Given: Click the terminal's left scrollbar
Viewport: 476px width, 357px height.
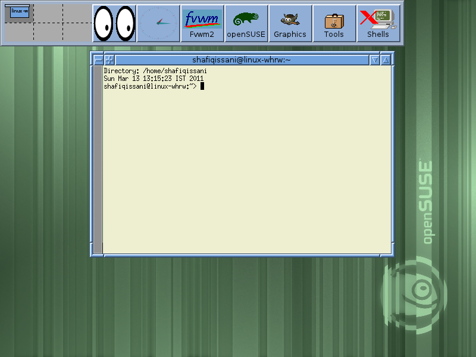Looking at the screenshot, I should click(x=98, y=159).
